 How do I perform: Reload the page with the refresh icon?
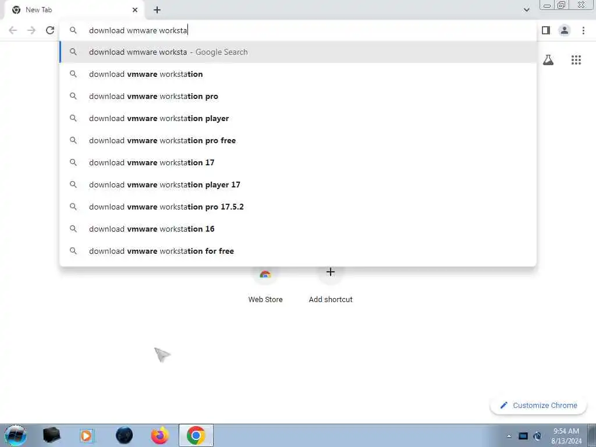50,30
